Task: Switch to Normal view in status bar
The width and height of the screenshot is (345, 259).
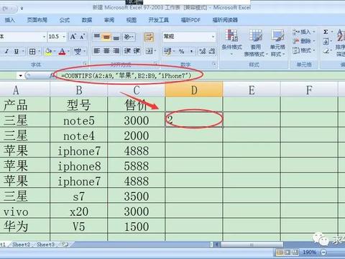Action: (279, 253)
